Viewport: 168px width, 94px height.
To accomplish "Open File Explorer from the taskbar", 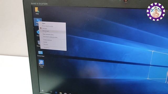I will tap(61, 93).
